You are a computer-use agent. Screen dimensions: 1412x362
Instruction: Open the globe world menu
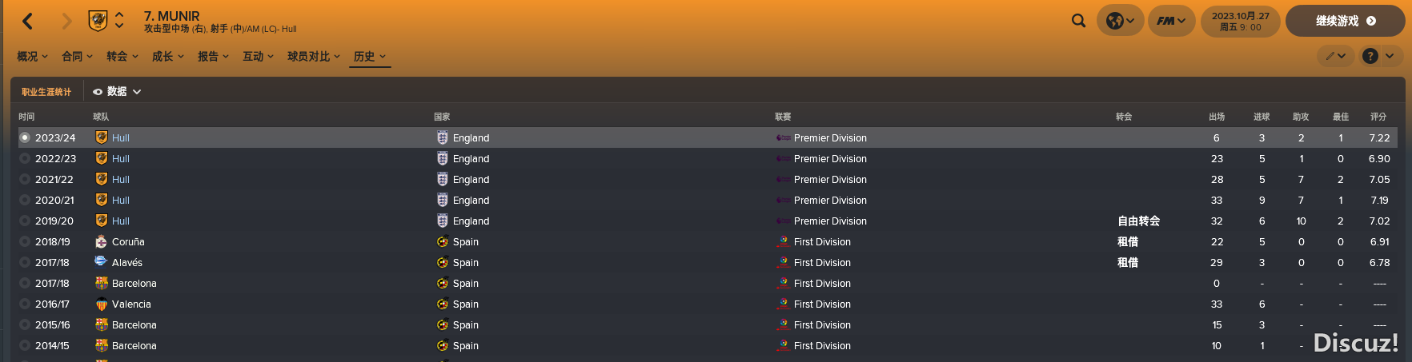pos(1120,21)
